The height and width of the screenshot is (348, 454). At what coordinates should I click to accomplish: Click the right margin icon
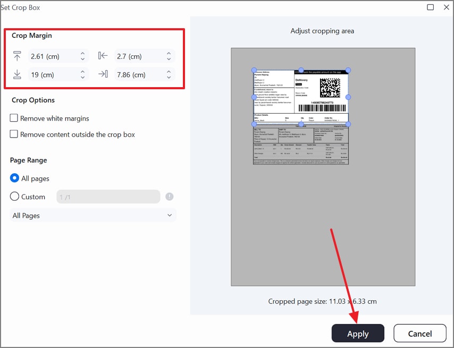(x=102, y=74)
